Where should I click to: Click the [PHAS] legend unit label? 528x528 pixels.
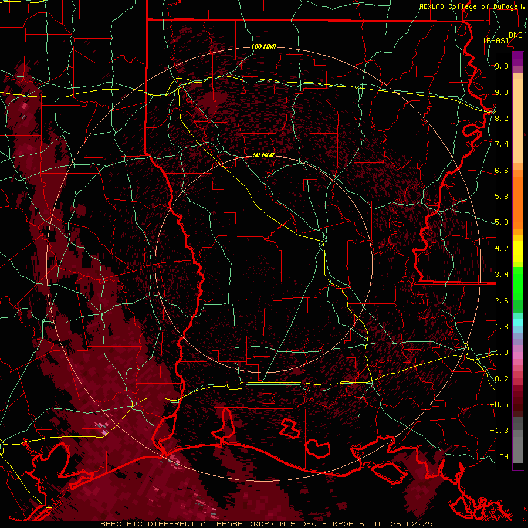(x=496, y=40)
